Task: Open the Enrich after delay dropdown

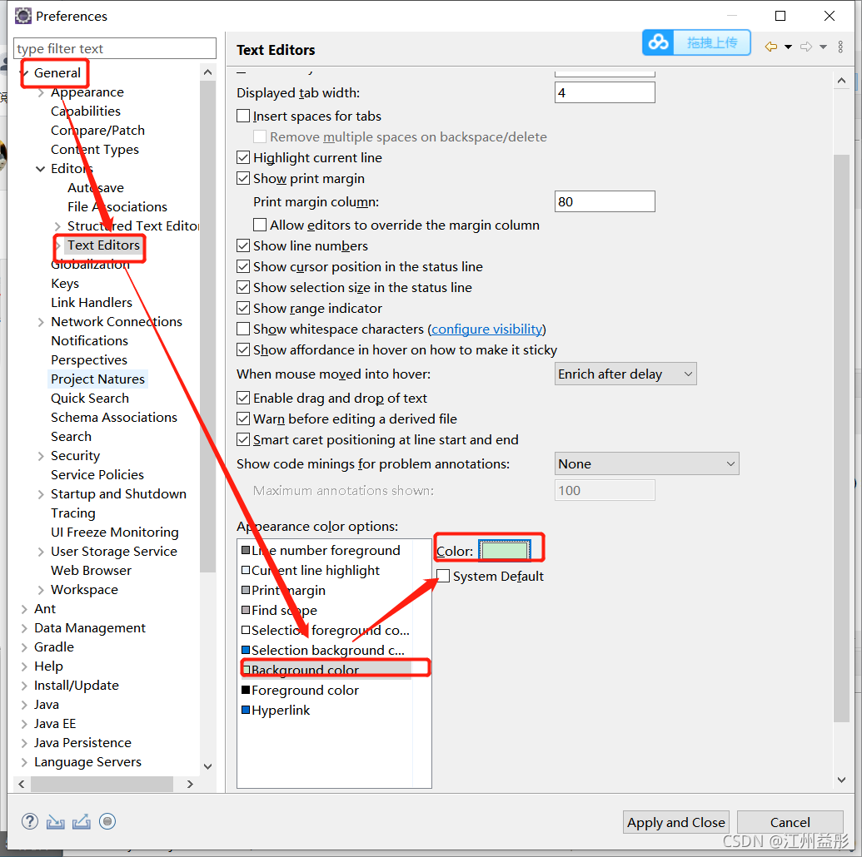Action: [625, 374]
